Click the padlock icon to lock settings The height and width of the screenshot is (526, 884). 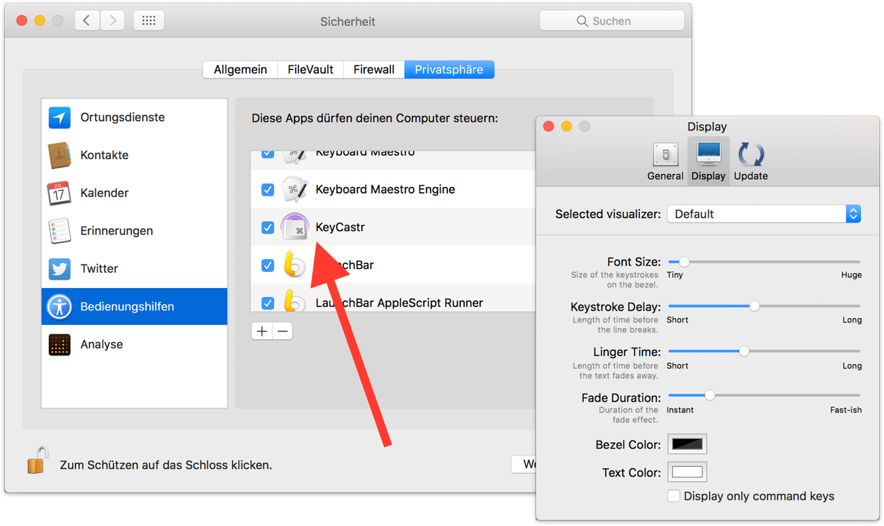pos(37,460)
